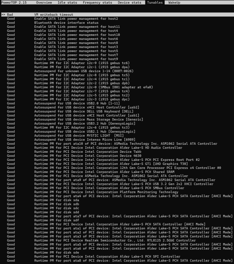Open the Idle stats tab
Viewport: 234px width, 264px height.
[x=67, y=2]
